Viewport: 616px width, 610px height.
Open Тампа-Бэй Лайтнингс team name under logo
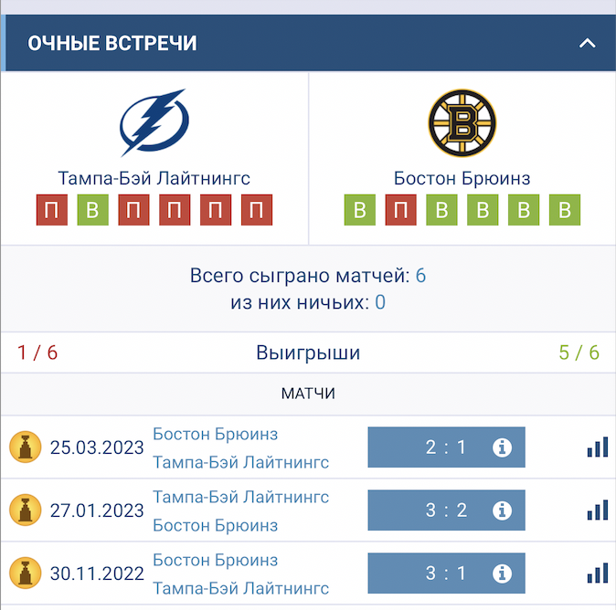pyautogui.click(x=154, y=178)
